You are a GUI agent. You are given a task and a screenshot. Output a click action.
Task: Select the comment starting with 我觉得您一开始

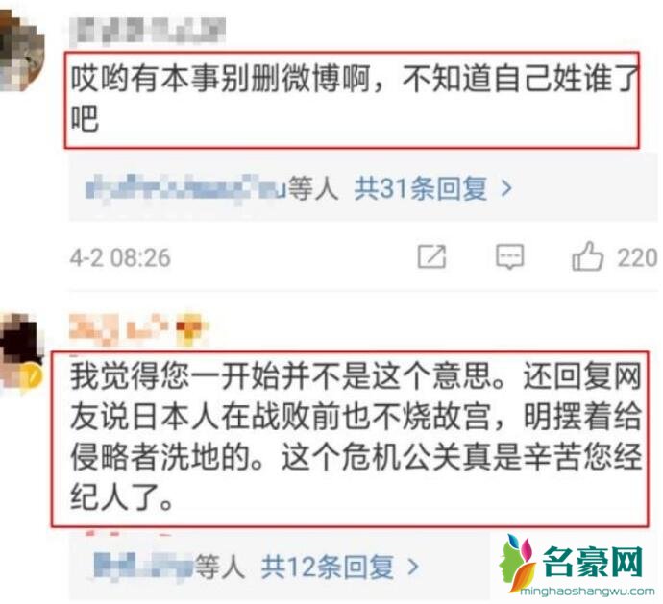coord(350,439)
